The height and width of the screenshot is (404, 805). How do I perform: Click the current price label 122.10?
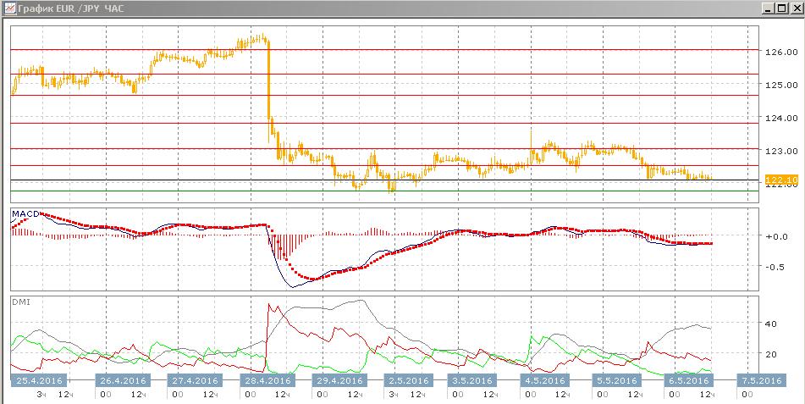[781, 180]
